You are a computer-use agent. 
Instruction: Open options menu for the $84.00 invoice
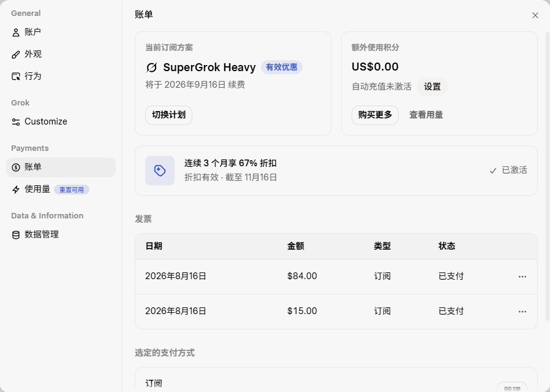coord(522,277)
